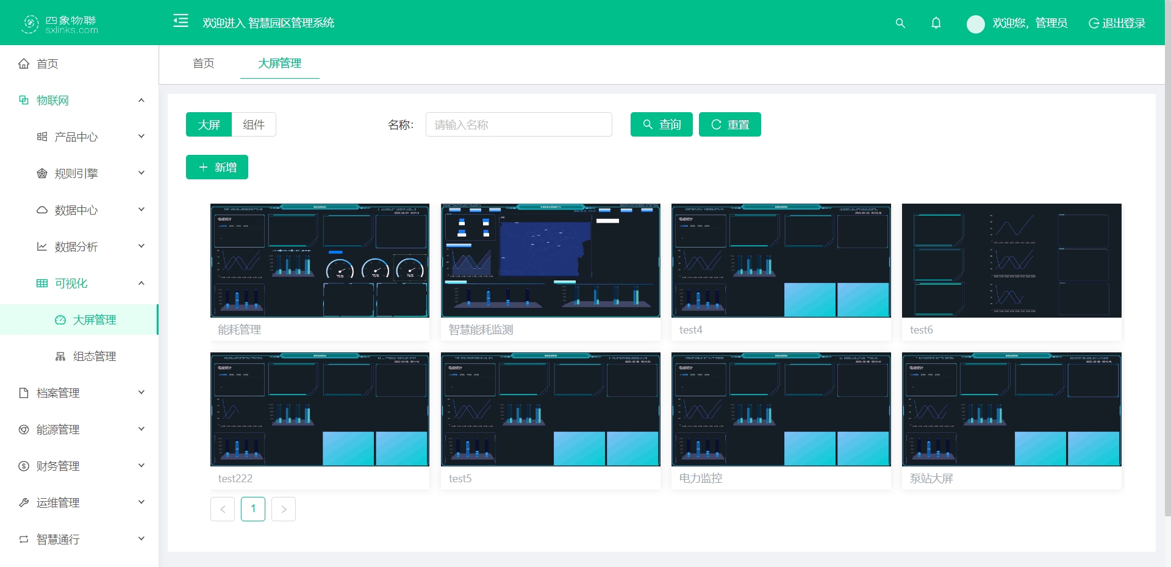
Task: Click the 新增 add button
Action: pos(217,168)
